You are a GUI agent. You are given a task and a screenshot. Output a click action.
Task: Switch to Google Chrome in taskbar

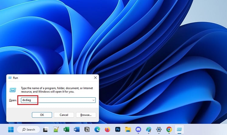169,129
